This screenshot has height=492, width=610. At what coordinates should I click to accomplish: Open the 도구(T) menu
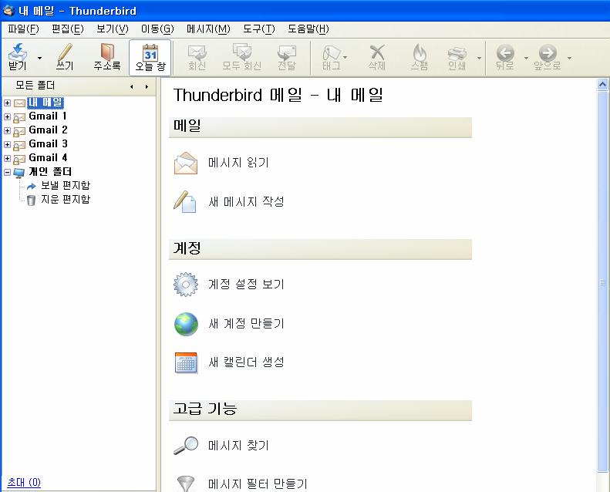[x=258, y=29]
